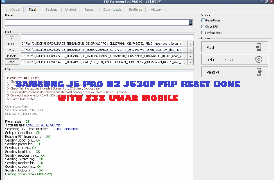The width and height of the screenshot is (274, 180).
Task: Open the Downloads tab
Action: pos(112,9)
